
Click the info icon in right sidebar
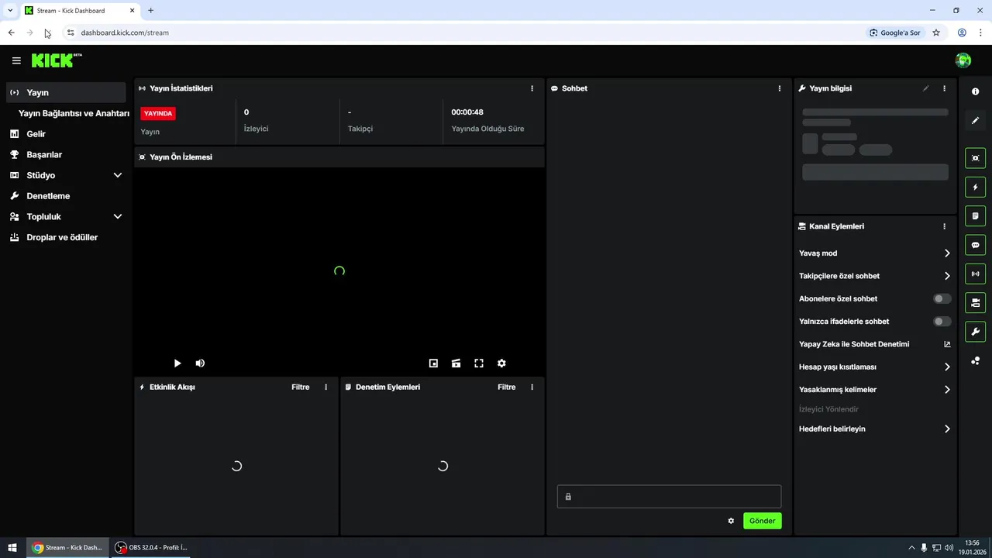point(975,91)
